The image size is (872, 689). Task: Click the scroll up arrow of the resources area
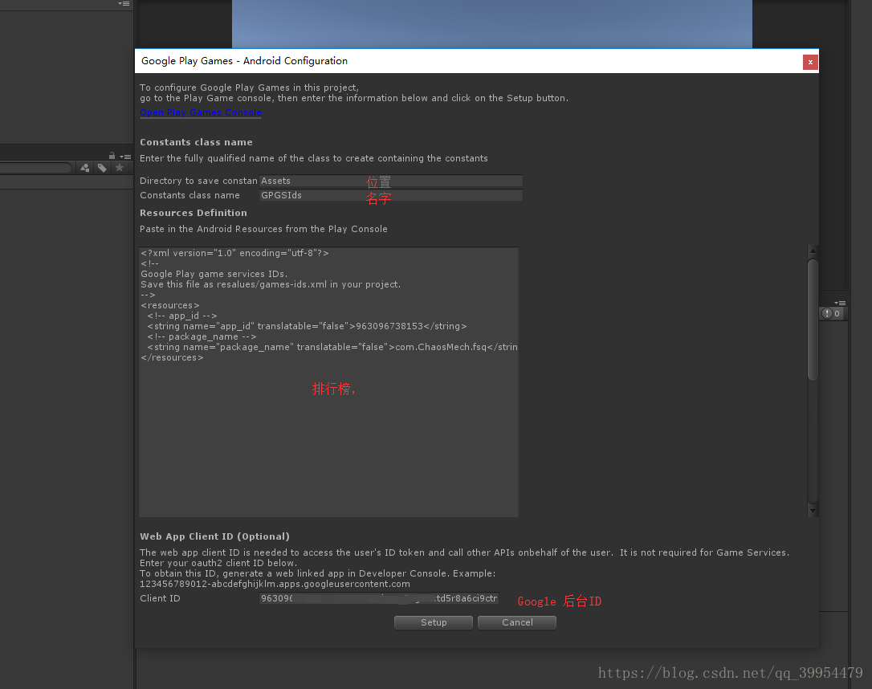pyautogui.click(x=813, y=251)
